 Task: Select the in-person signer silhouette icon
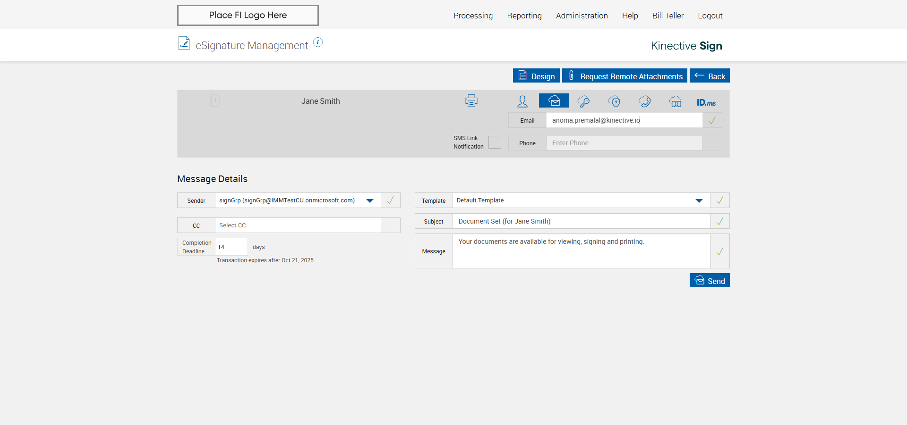click(522, 101)
